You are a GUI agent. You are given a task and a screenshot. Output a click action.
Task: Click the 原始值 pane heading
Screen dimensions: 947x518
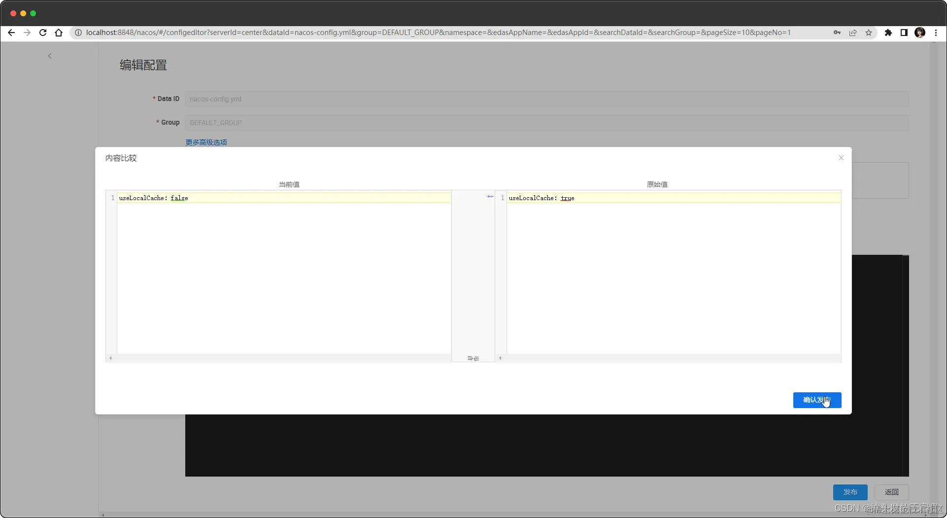tap(657, 184)
